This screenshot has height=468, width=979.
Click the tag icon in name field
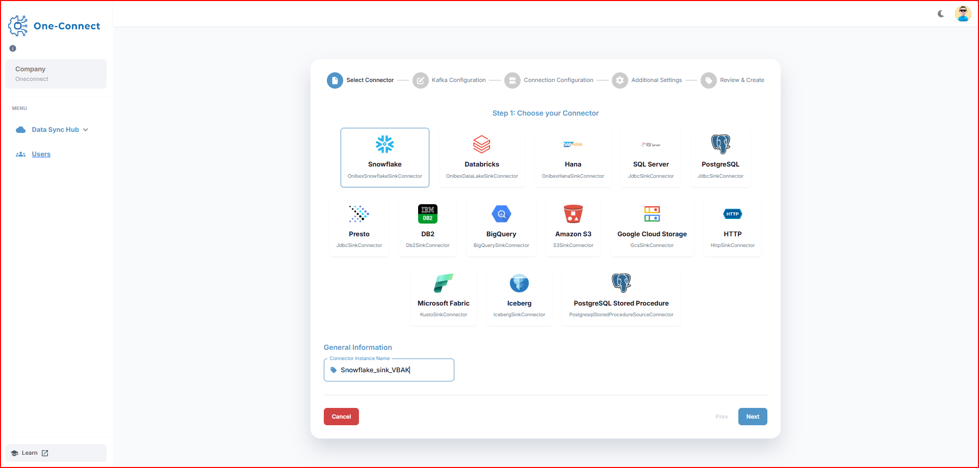pyautogui.click(x=333, y=370)
